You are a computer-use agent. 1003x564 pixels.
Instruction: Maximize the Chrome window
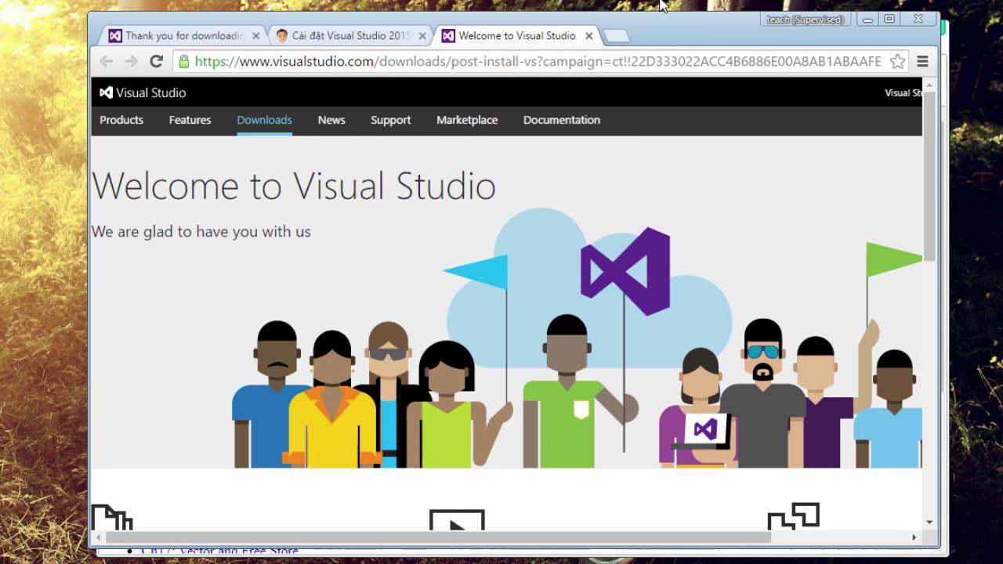(x=889, y=20)
